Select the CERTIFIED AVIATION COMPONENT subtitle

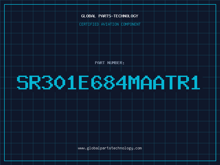coord(110,24)
